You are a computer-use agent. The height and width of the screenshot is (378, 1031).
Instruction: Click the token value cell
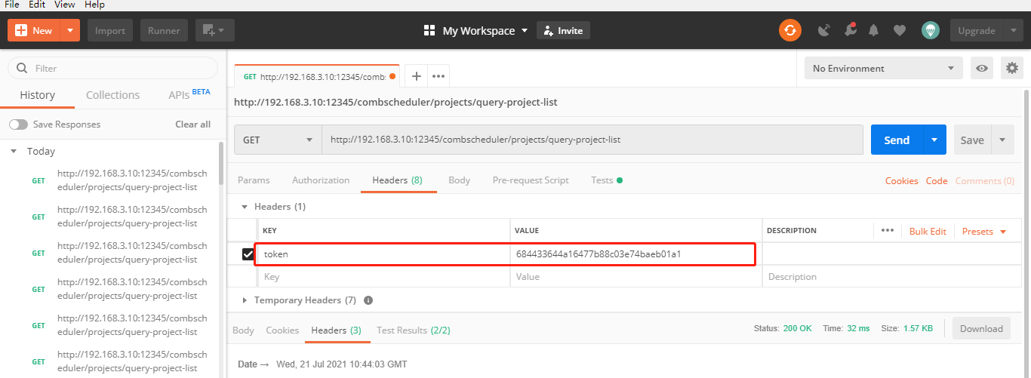click(x=636, y=254)
